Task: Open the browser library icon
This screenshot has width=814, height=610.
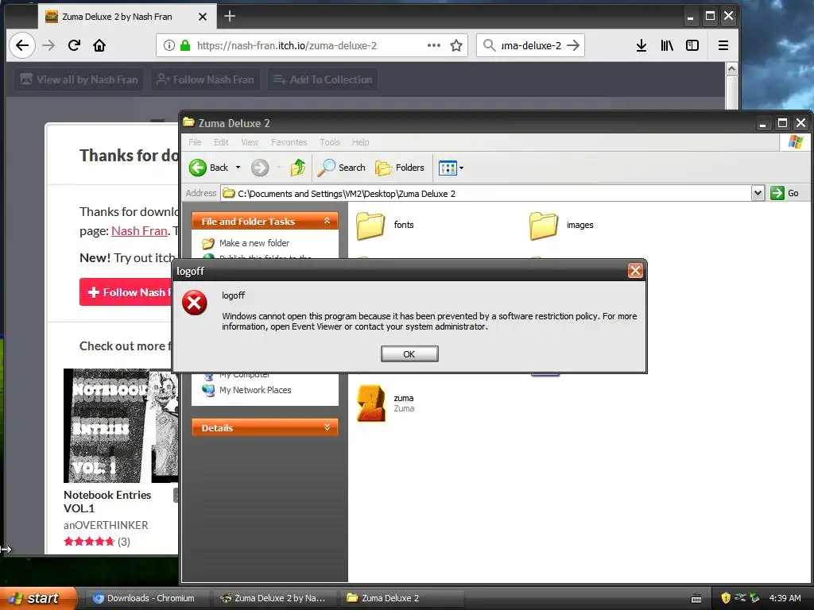Action: tap(667, 45)
